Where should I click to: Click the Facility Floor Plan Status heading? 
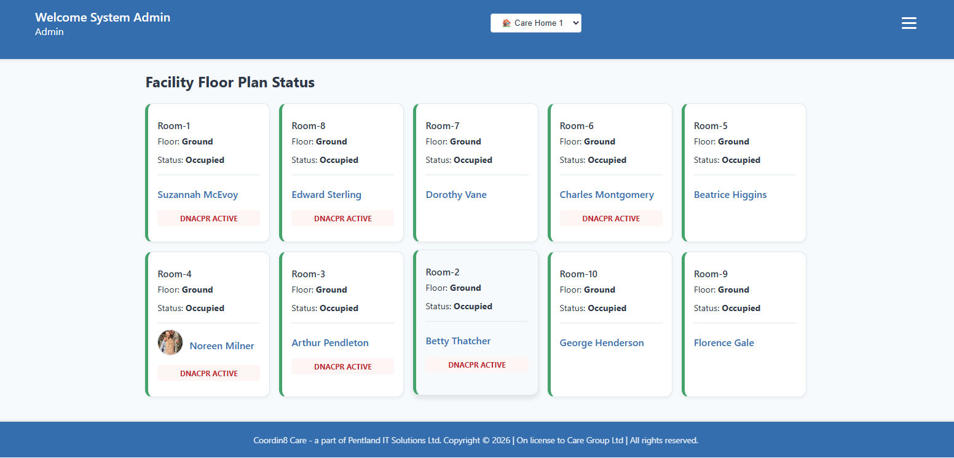pos(230,82)
